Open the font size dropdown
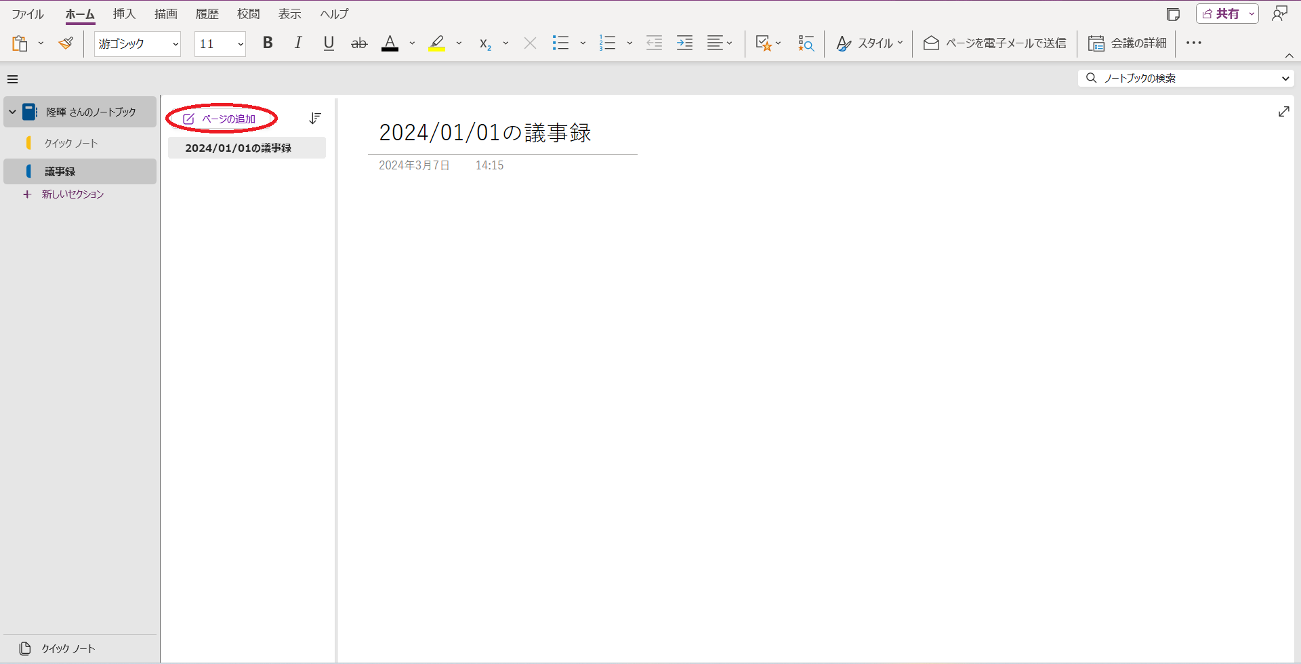1301x664 pixels. 239,43
